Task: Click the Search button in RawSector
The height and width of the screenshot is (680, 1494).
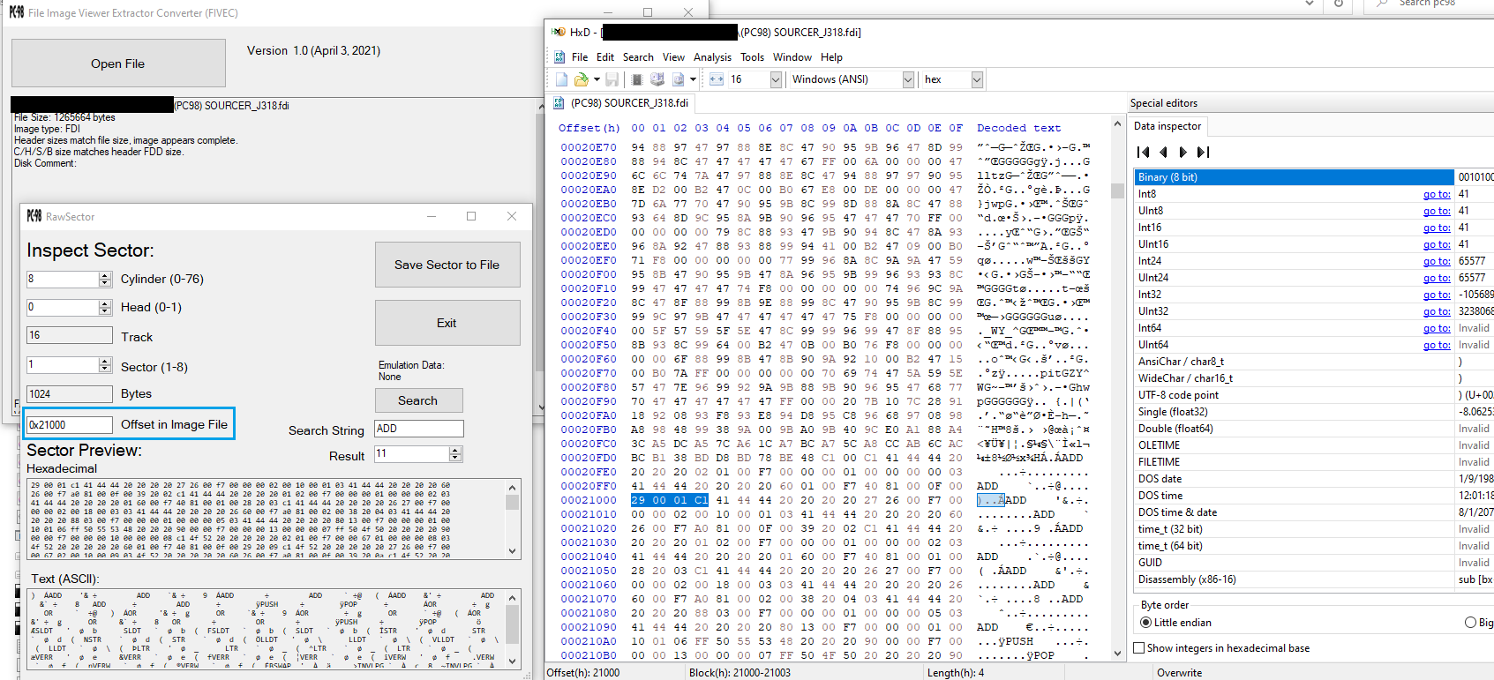Action: [x=417, y=400]
